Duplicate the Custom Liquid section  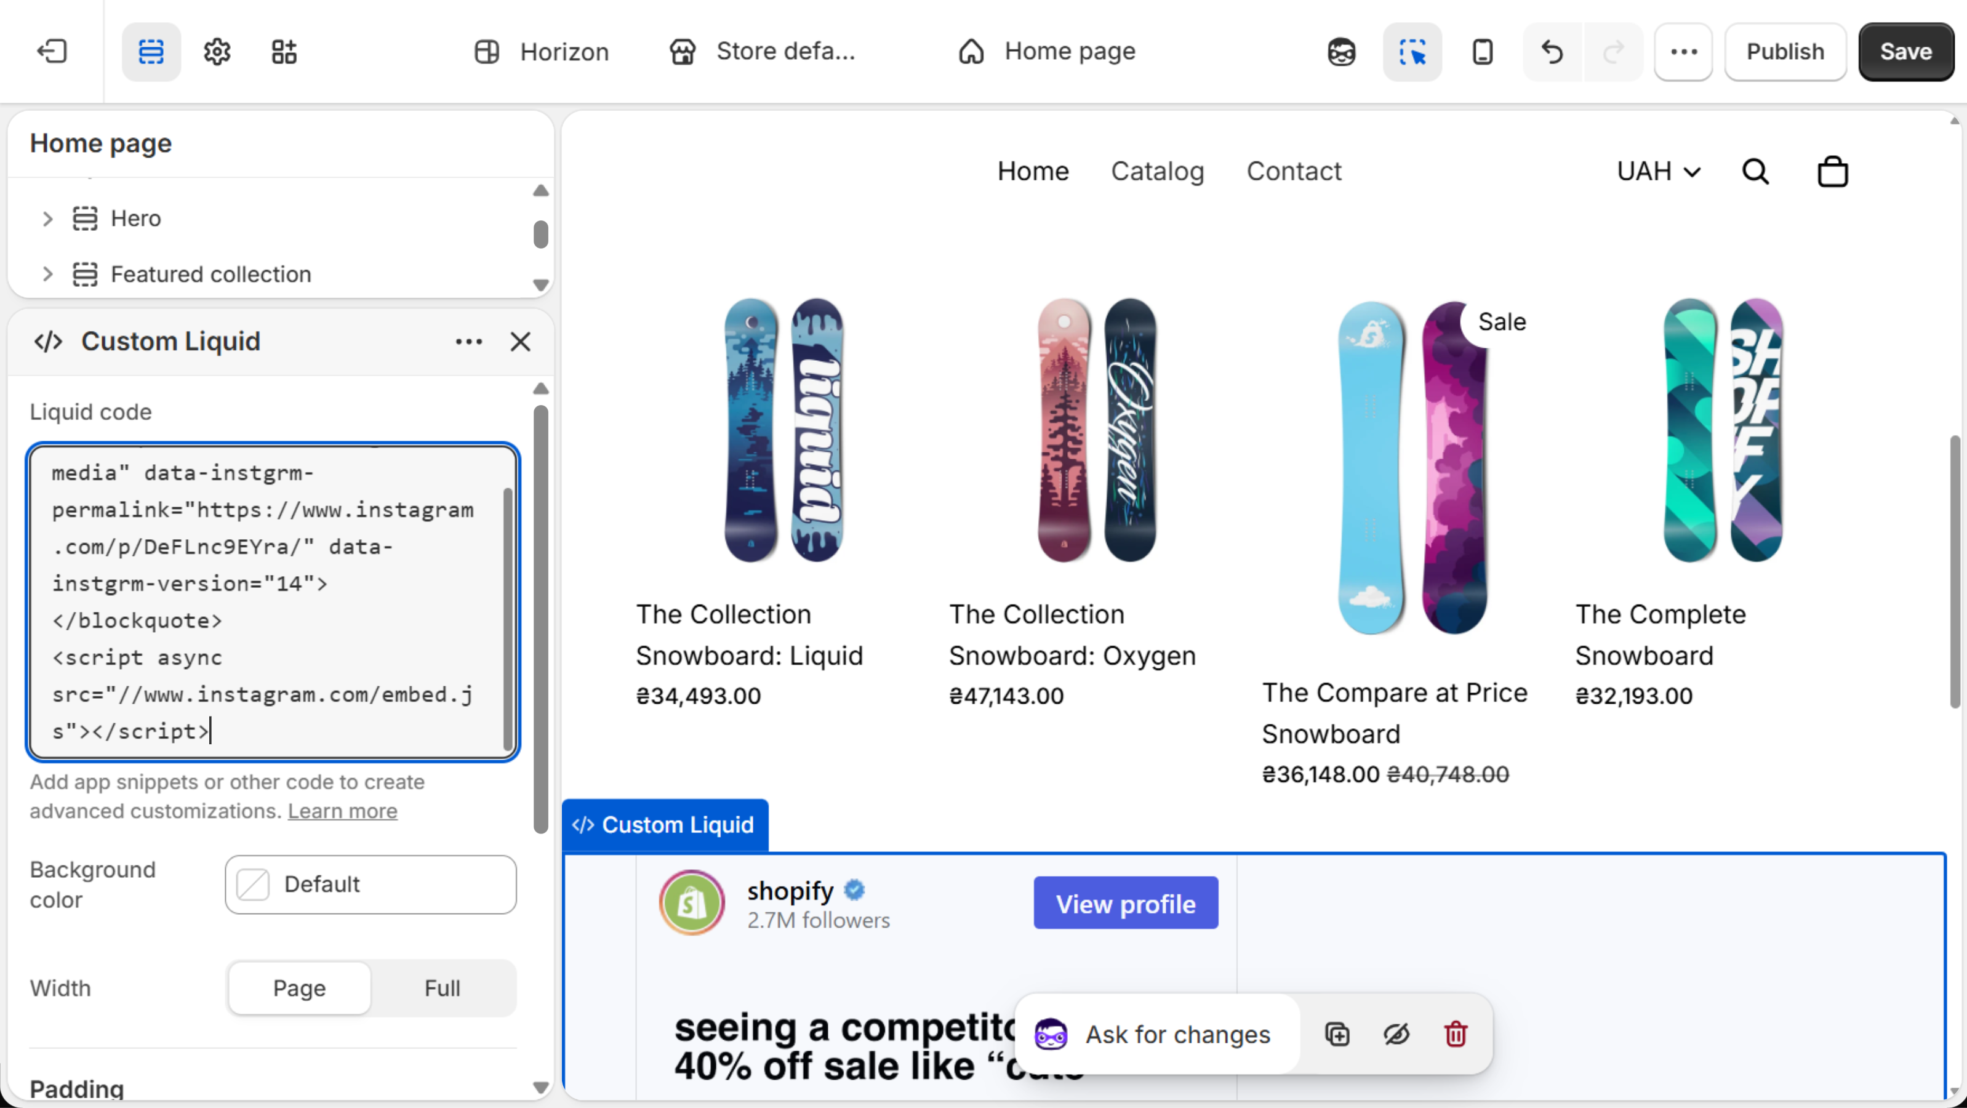click(1337, 1035)
